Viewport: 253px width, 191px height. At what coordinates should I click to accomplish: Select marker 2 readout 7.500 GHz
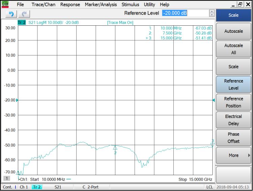172,33
